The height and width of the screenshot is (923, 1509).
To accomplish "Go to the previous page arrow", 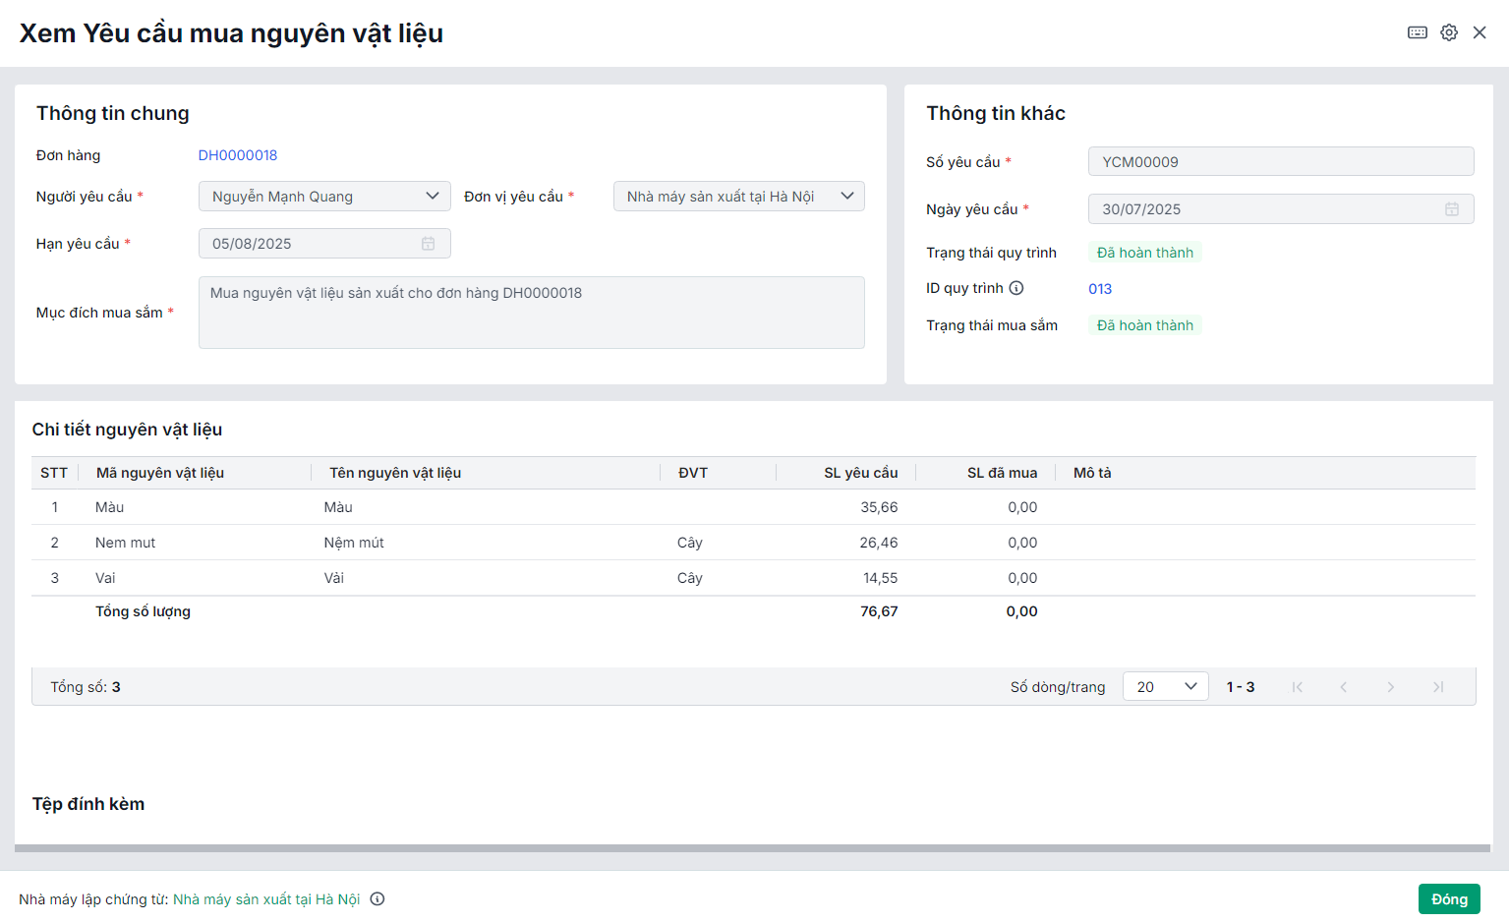I will (1344, 687).
